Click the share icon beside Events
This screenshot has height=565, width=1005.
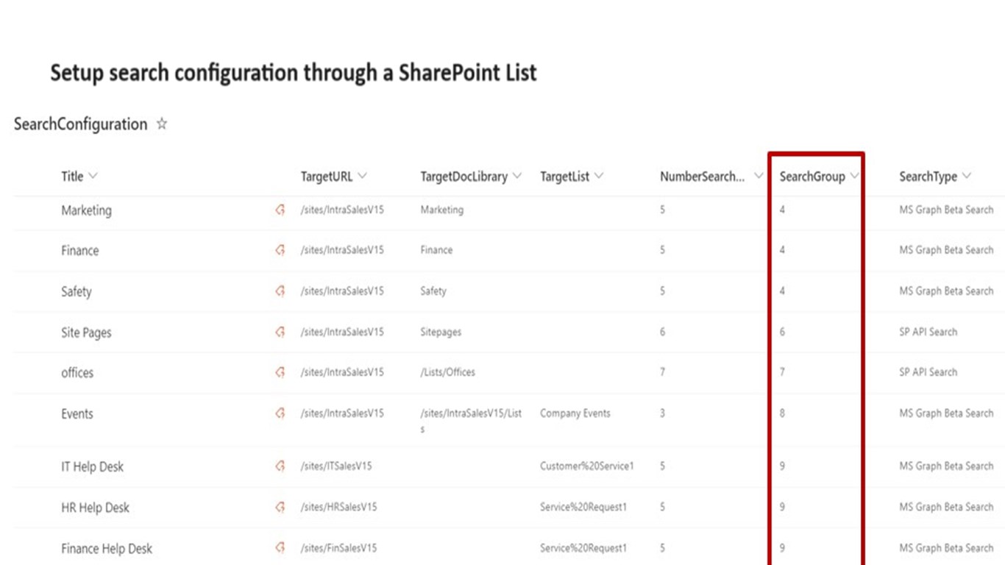280,414
